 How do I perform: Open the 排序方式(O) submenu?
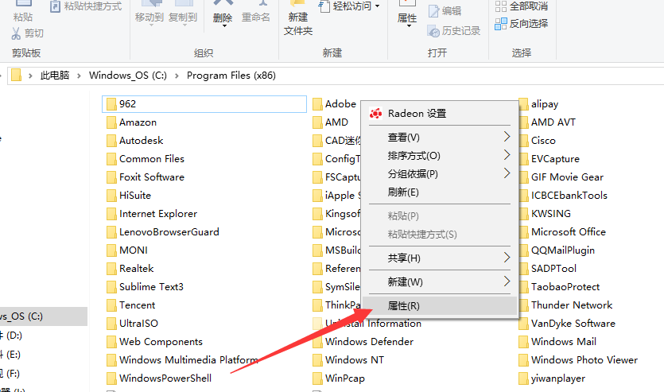click(440, 155)
